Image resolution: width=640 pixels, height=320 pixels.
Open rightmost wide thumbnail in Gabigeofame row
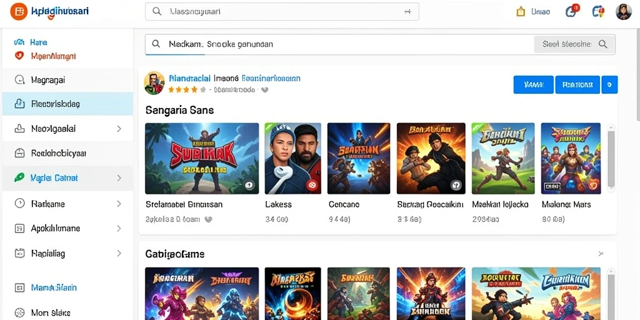tap(536, 294)
